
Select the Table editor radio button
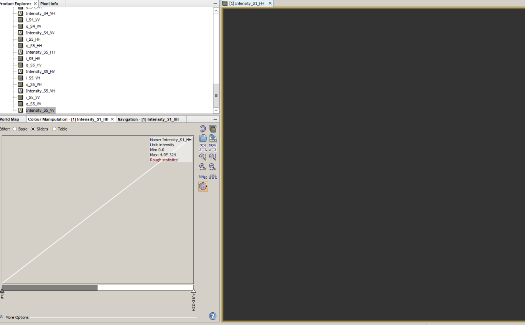(x=54, y=129)
